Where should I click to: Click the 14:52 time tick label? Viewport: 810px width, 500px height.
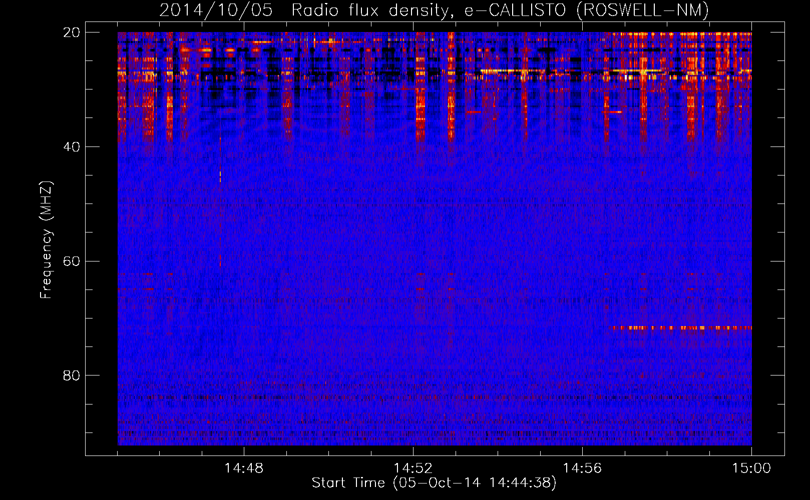pyautogui.click(x=413, y=468)
